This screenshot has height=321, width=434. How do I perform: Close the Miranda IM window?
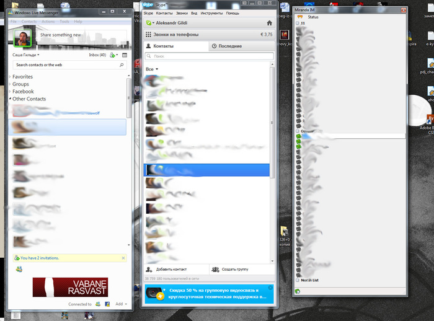click(x=404, y=10)
